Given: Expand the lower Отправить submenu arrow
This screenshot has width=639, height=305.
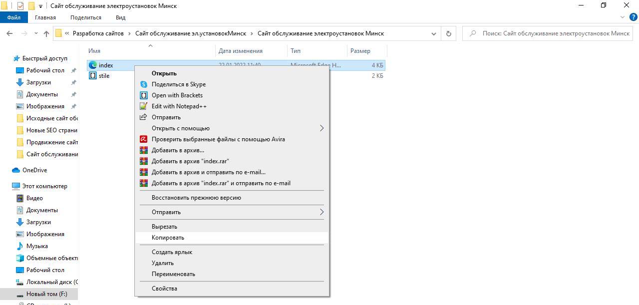Looking at the screenshot, I should point(321,212).
